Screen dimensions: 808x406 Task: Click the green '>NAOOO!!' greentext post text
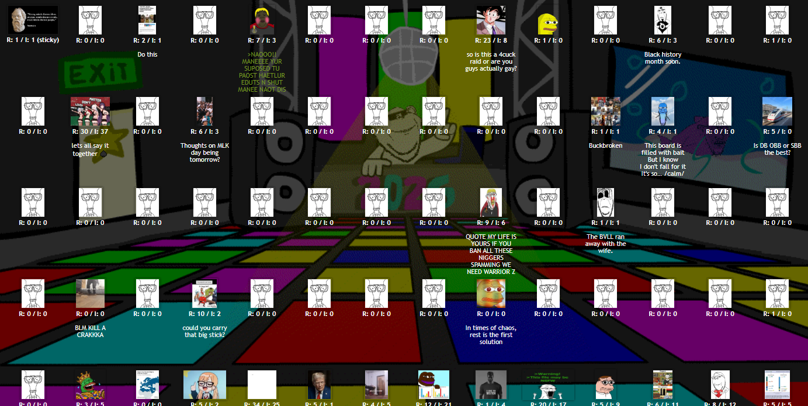pyautogui.click(x=262, y=72)
